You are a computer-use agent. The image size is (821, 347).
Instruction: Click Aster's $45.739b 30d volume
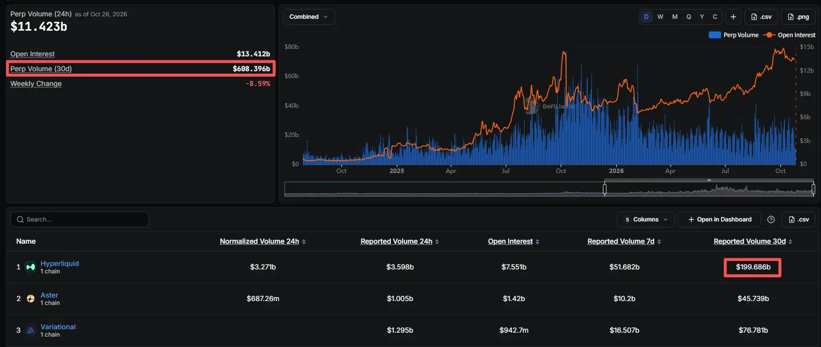(x=753, y=299)
